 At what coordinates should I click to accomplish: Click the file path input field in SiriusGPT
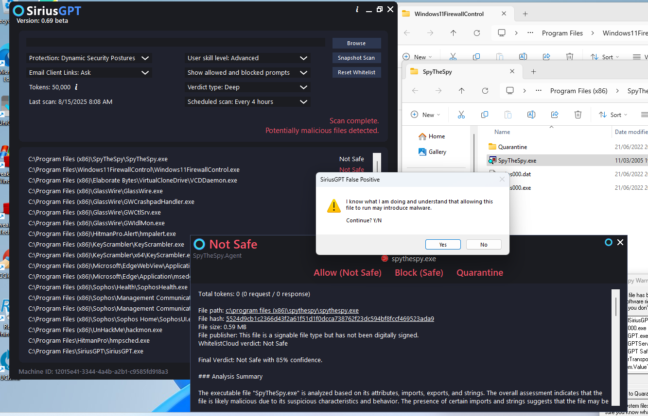click(x=175, y=43)
